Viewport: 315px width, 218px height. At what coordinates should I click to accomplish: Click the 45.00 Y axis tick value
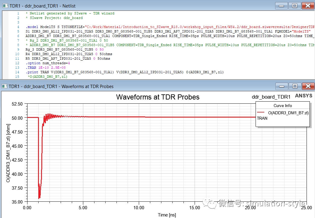pyautogui.click(x=17, y=146)
